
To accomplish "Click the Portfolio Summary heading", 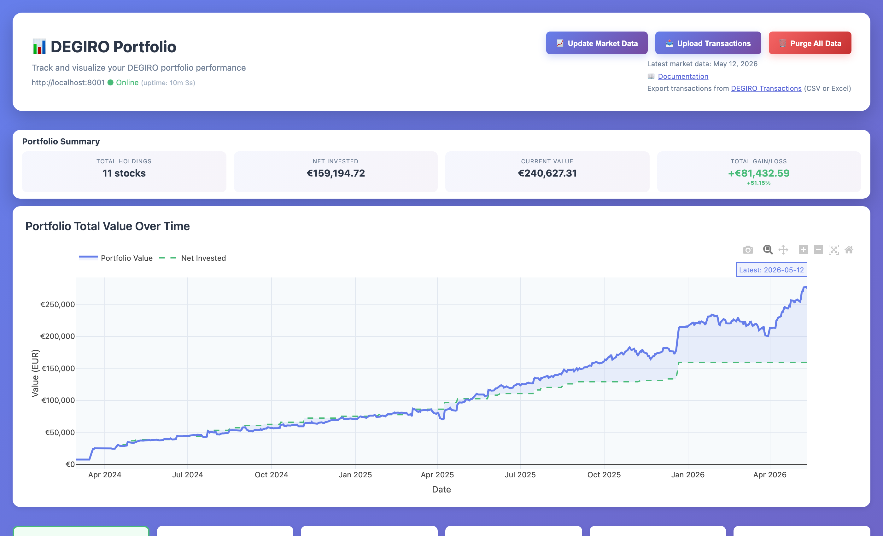I will point(61,141).
